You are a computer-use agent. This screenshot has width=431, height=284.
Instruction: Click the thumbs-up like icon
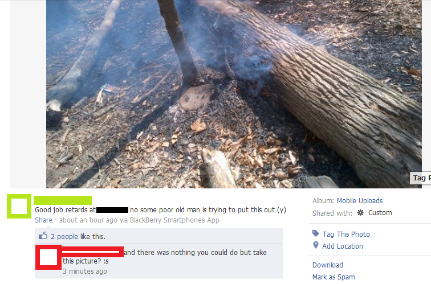[43, 236]
